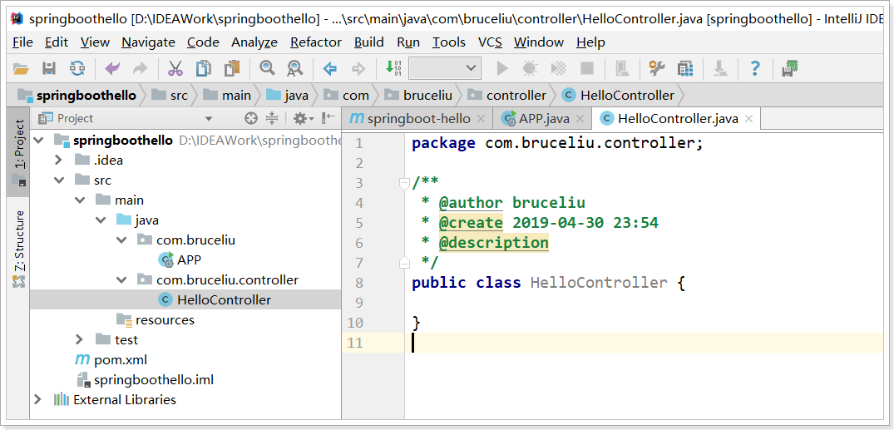Screen dimensions: 894x430
Task: Click Scroll from Source target icon
Action: pyautogui.click(x=251, y=119)
